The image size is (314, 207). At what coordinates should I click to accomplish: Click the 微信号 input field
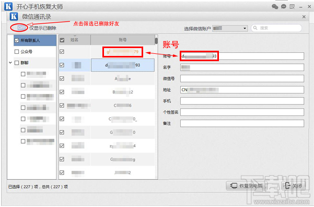click(x=242, y=78)
